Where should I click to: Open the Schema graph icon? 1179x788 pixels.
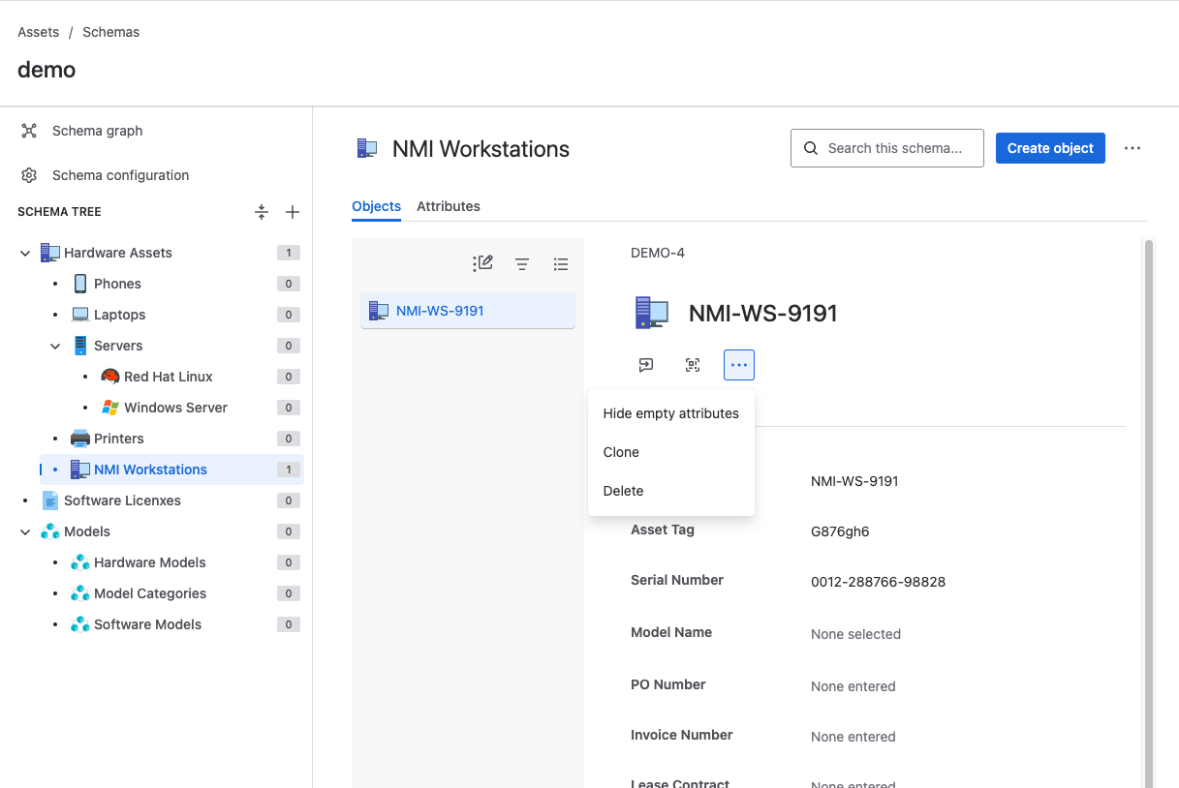29,131
